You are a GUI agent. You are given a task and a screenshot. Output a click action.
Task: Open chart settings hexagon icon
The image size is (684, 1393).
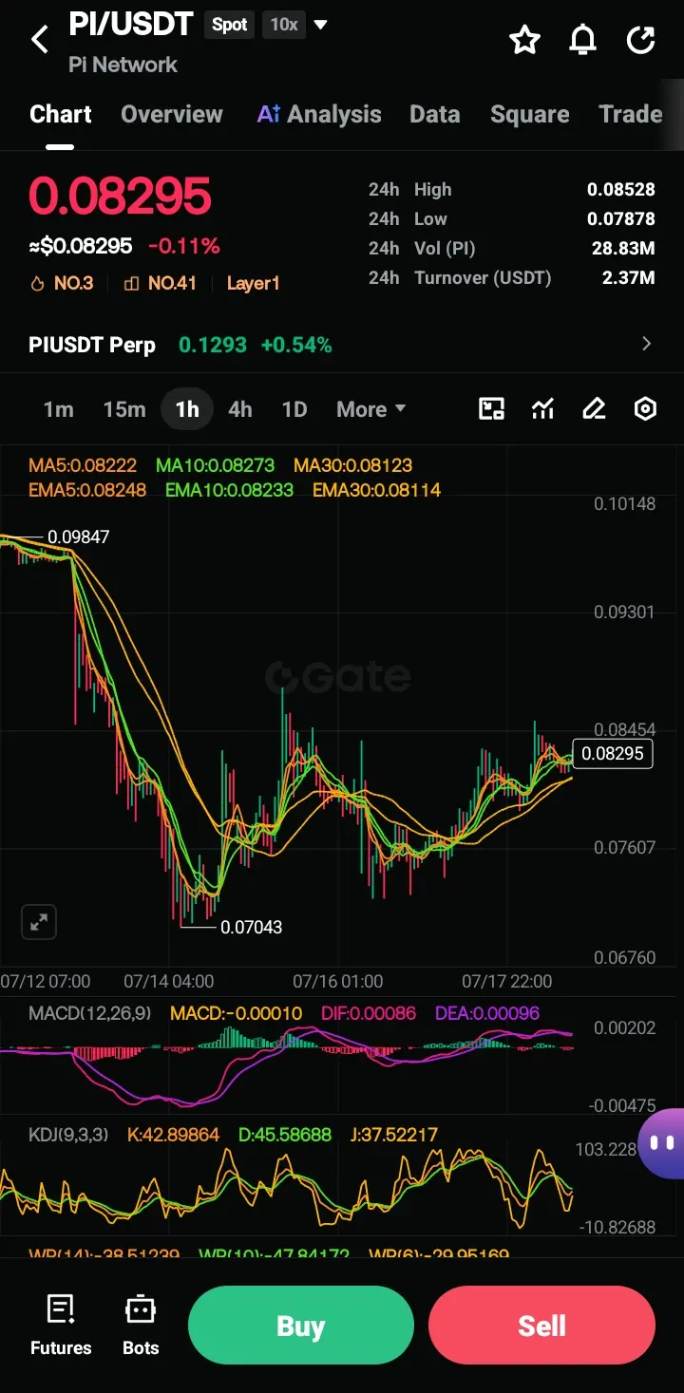(645, 409)
